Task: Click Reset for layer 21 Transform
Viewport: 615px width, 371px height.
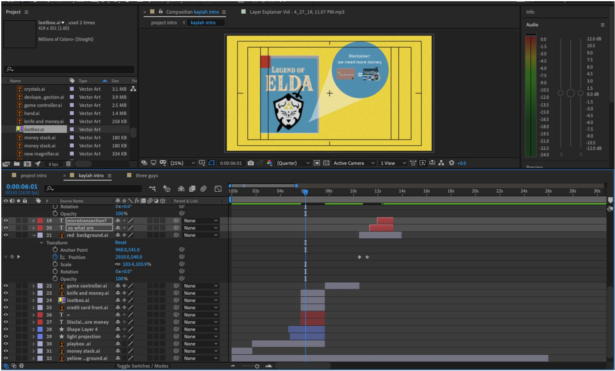Action: click(x=121, y=243)
